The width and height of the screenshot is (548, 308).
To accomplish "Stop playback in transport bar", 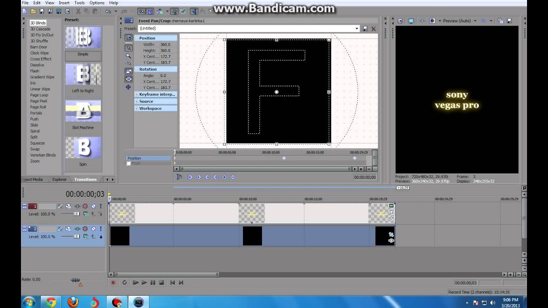I will coord(161,282).
